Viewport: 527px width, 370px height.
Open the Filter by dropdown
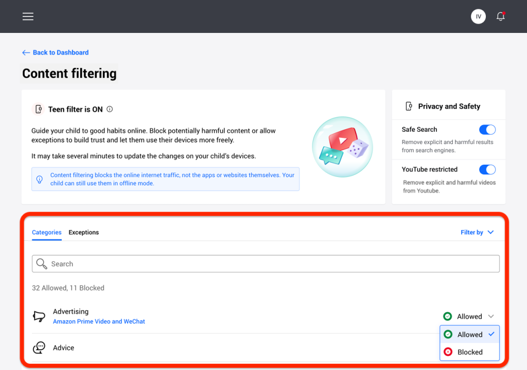(x=477, y=232)
